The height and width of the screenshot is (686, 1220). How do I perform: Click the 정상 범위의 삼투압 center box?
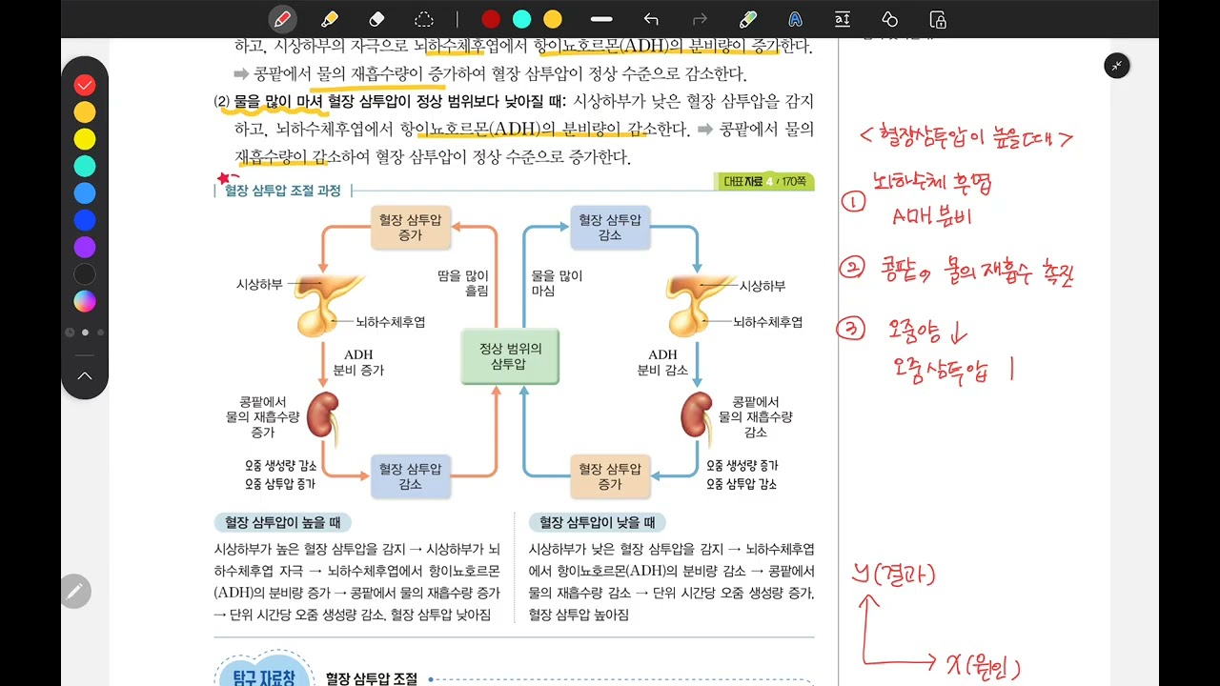[510, 356]
